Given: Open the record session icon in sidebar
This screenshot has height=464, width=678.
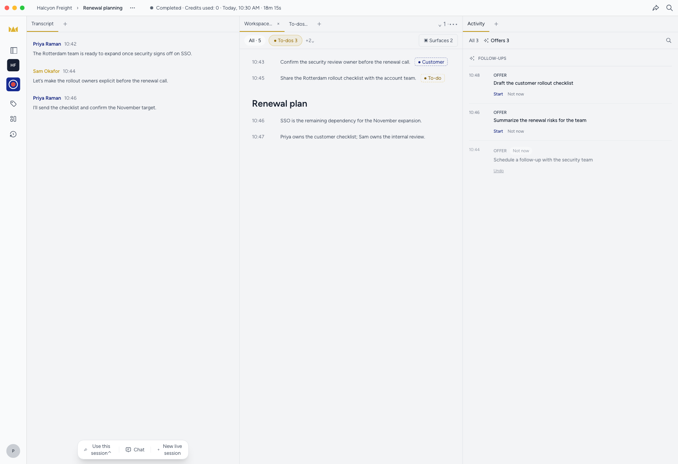Looking at the screenshot, I should pyautogui.click(x=13, y=84).
